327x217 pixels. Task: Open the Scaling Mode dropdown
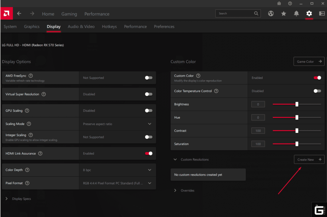tap(149, 124)
